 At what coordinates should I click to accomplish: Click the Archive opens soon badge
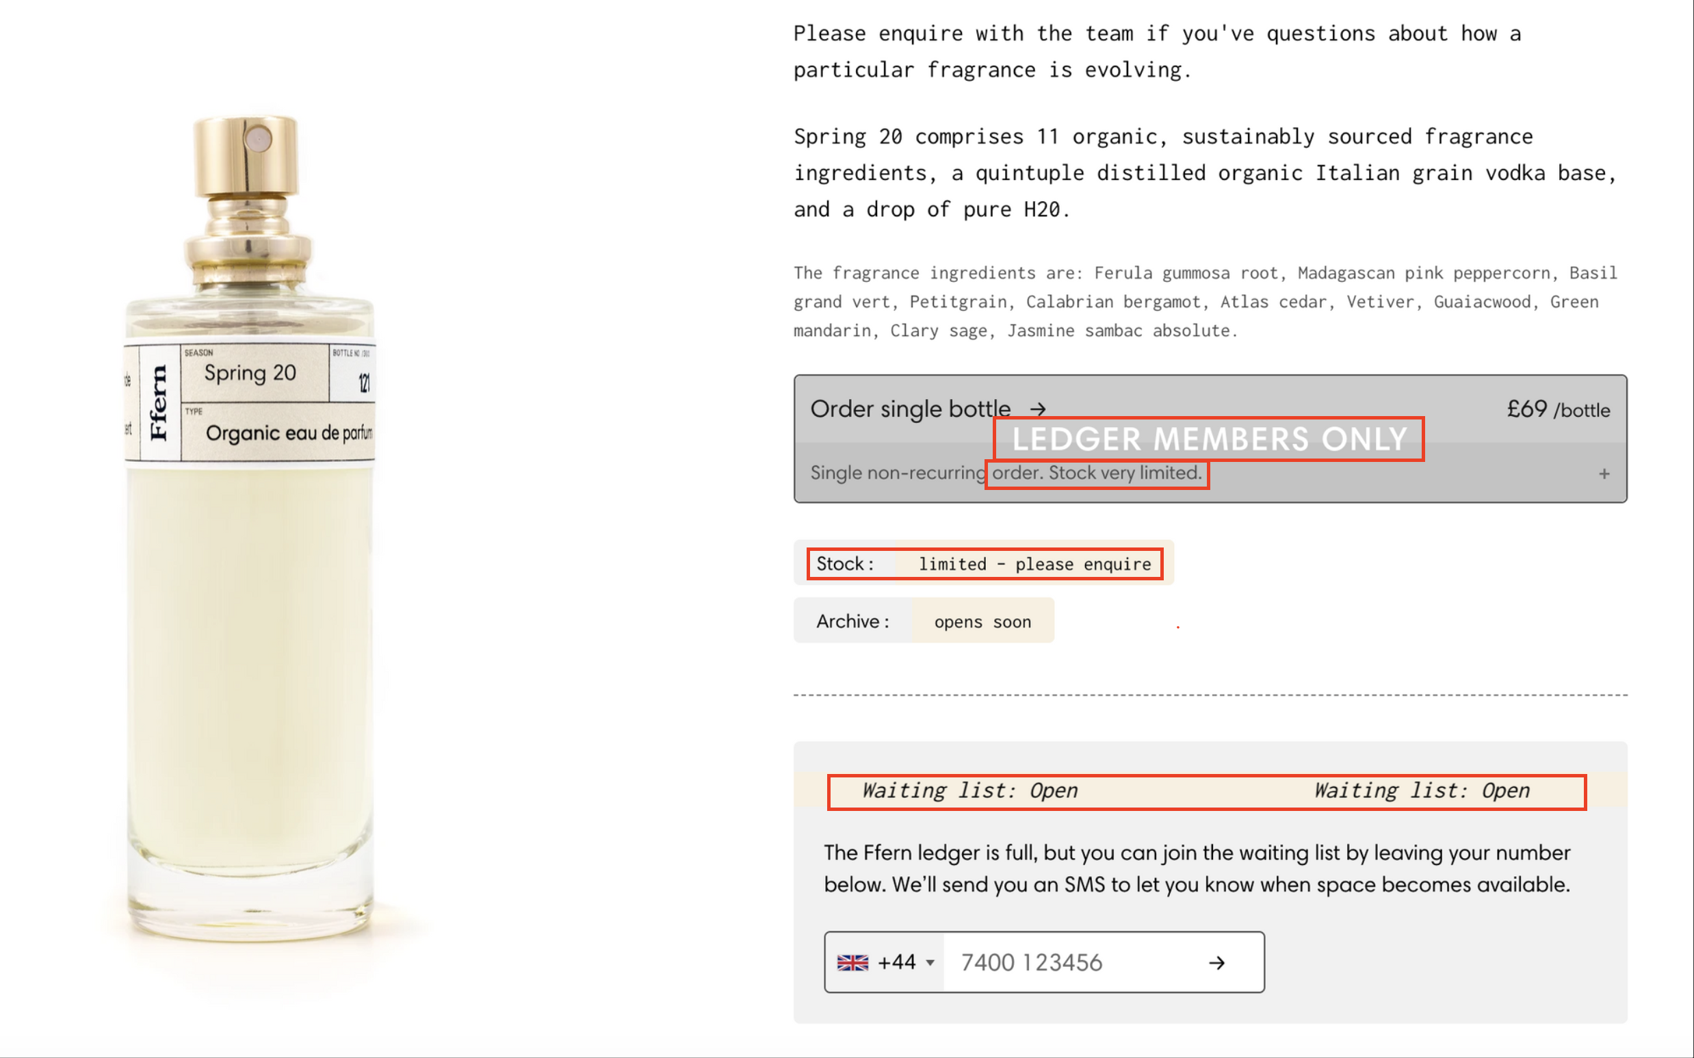click(x=923, y=621)
